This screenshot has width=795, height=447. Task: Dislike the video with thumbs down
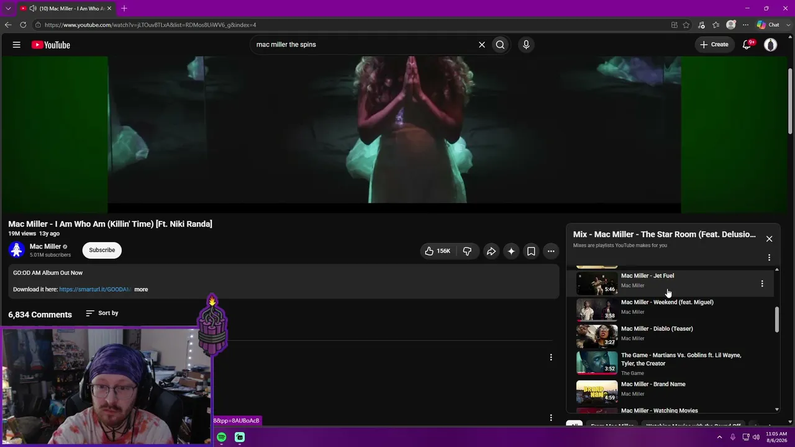(467, 251)
